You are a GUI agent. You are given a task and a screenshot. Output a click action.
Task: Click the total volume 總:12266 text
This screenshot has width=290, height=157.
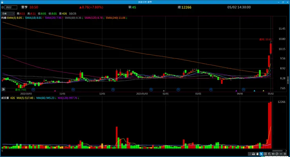pos(185,7)
